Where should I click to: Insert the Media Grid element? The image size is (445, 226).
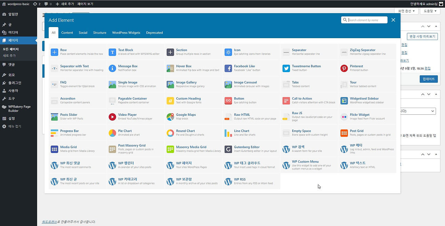pos(78,149)
